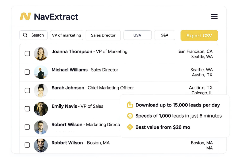Screen dimensions: 238x158
Task: Open Michael Williams' profile photo
Action: tap(41, 72)
